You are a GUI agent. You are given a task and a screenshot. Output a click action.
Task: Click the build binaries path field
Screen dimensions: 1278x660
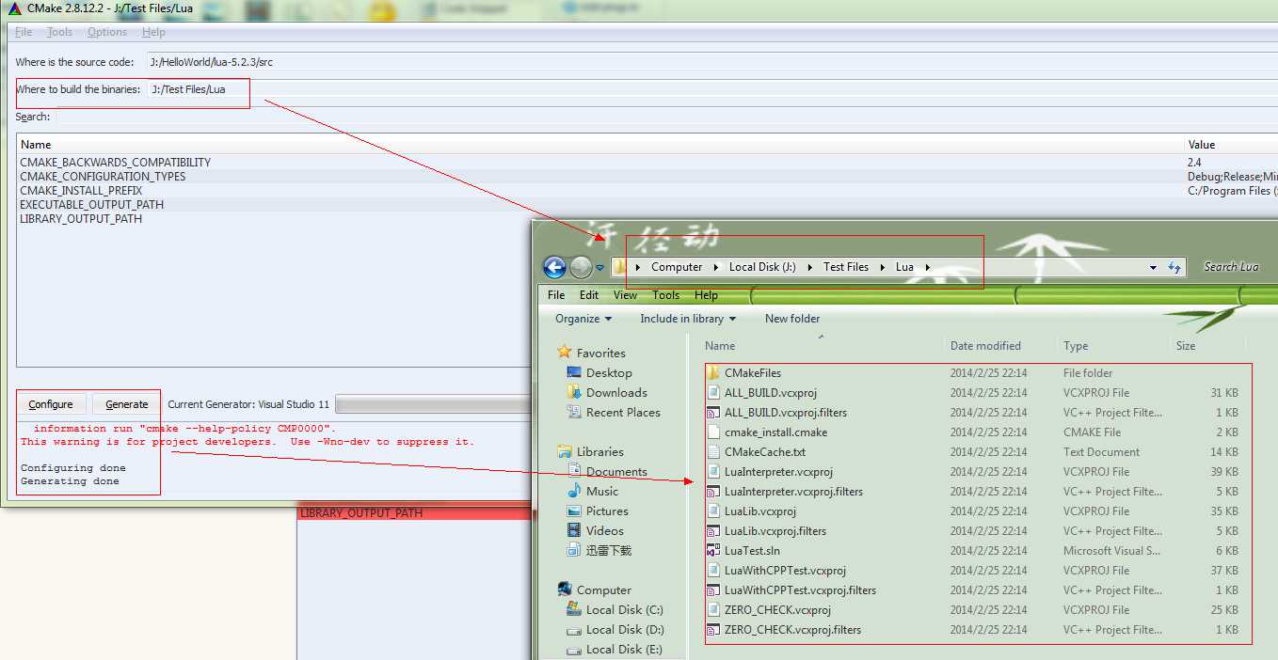(x=711, y=89)
